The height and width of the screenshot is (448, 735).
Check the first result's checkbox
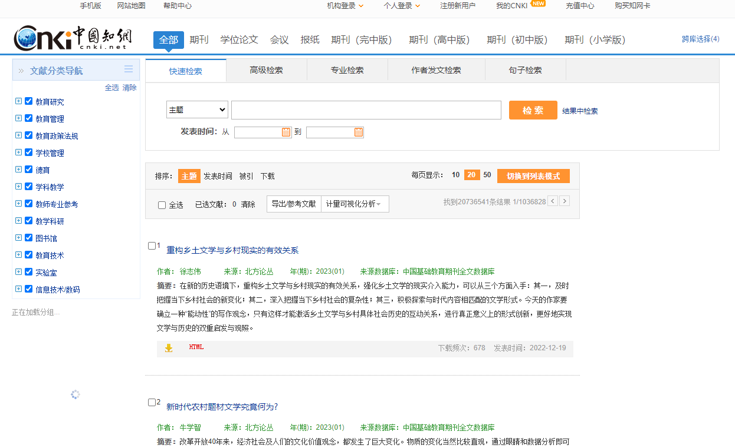pos(152,245)
